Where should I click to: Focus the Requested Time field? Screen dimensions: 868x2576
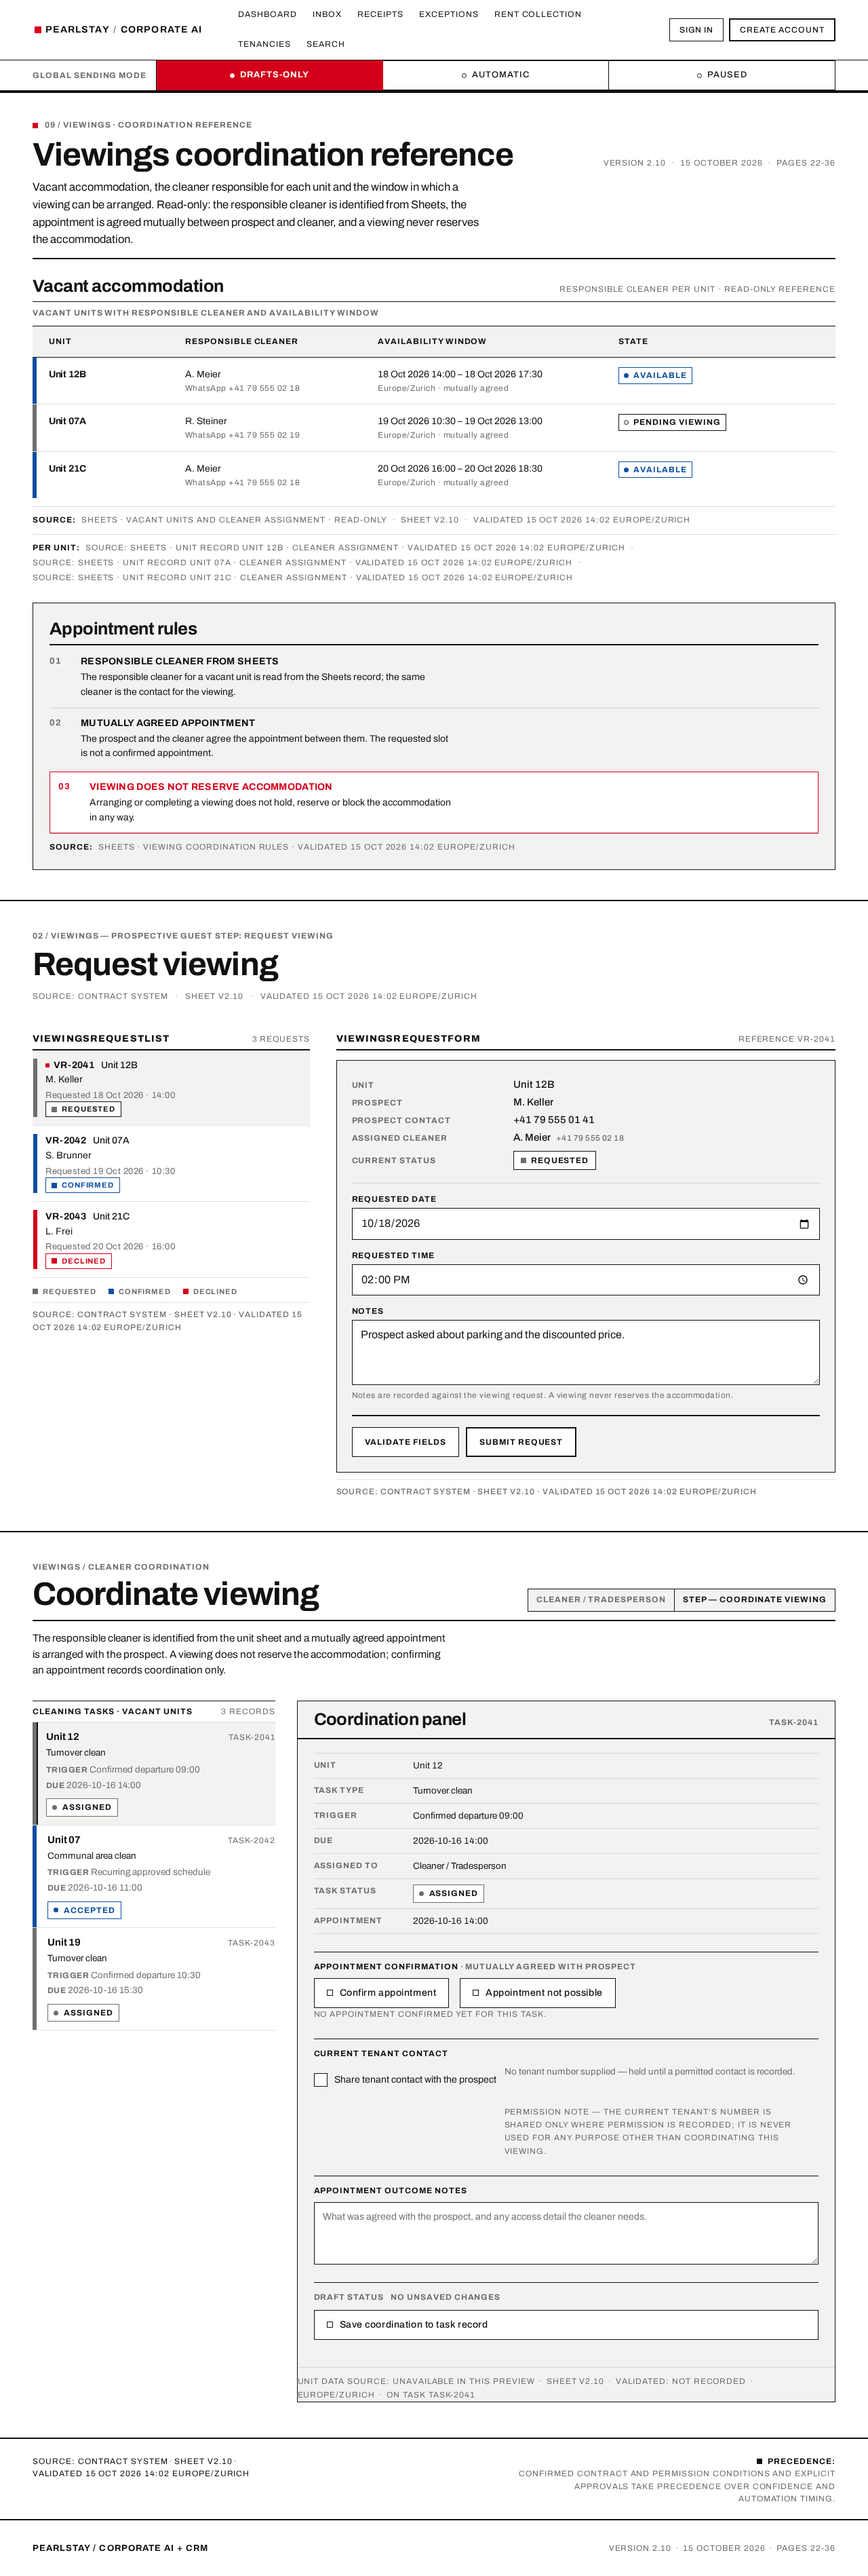click(x=585, y=1280)
